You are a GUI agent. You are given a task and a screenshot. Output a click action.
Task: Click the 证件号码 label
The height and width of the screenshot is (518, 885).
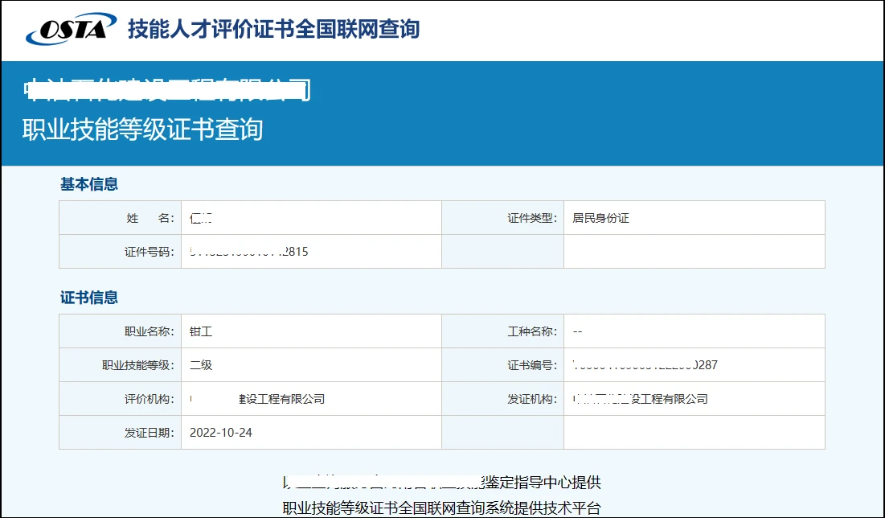click(x=150, y=252)
